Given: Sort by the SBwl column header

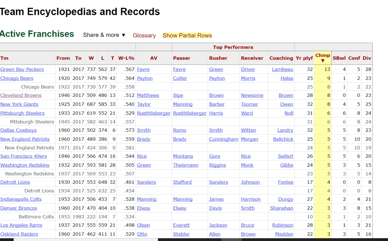Looking at the screenshot, I should [339, 58].
